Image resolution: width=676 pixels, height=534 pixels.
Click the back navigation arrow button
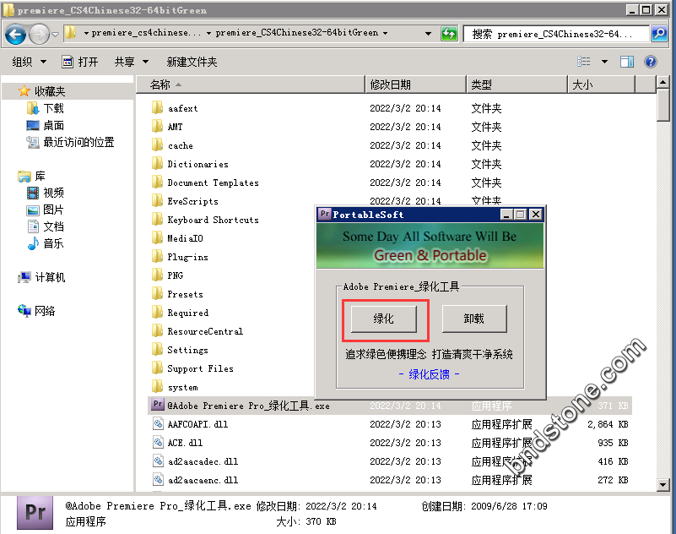point(16,34)
